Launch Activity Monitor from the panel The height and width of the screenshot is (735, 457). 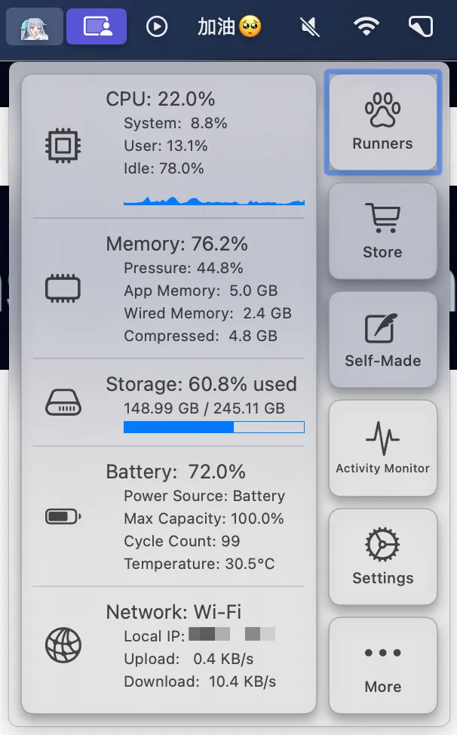click(382, 449)
